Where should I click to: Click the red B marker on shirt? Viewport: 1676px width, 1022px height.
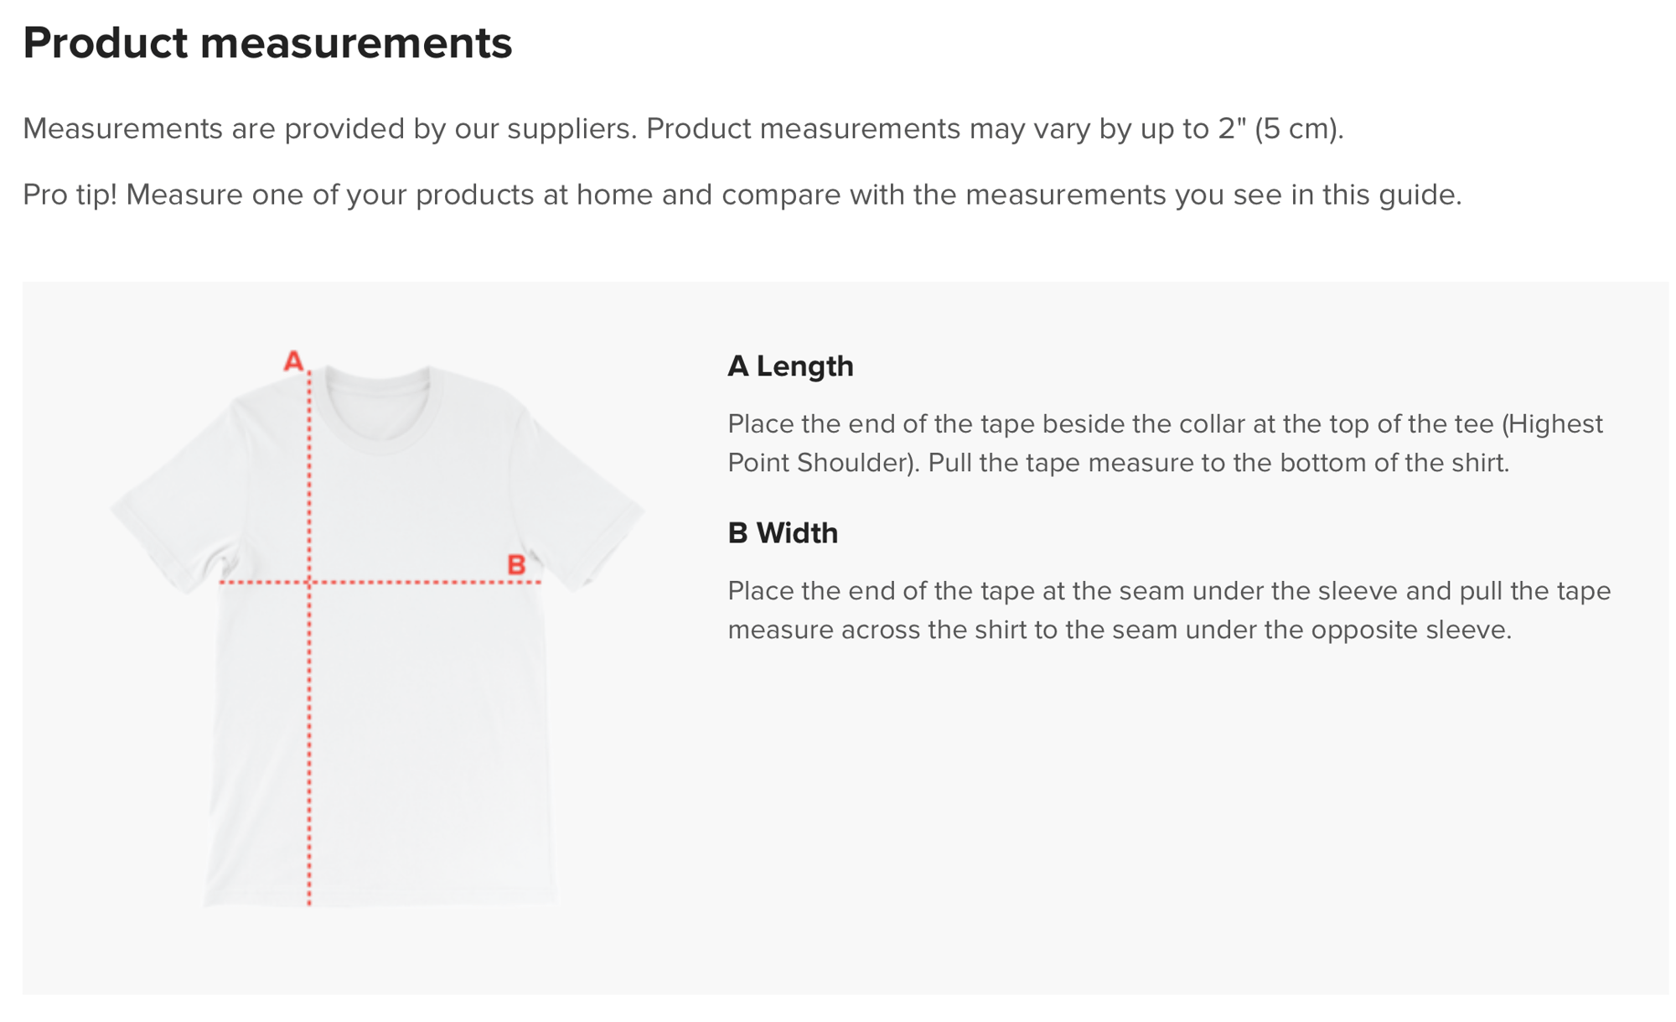pyautogui.click(x=516, y=565)
